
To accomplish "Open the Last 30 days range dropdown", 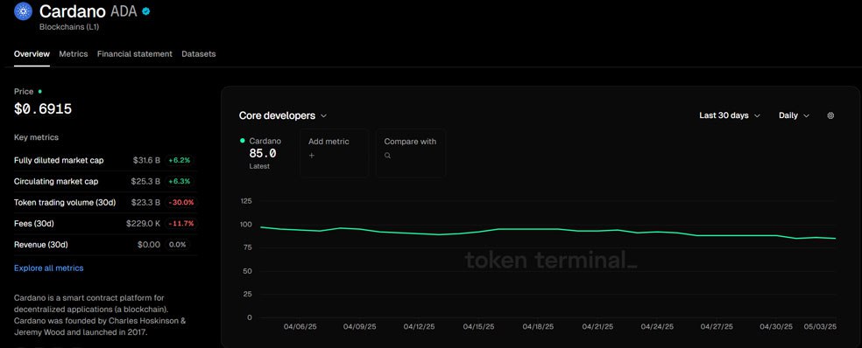I will pos(730,115).
